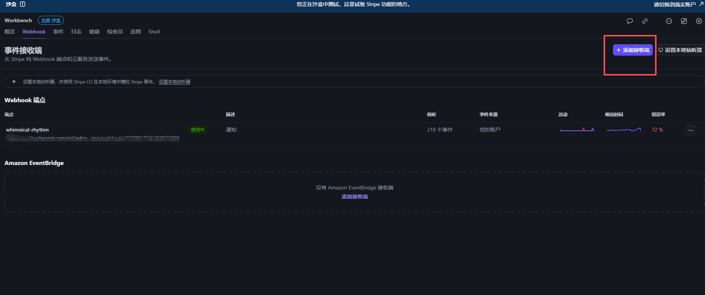The image size is (705, 295).
Task: Close the Workbench panel
Action: click(x=699, y=21)
